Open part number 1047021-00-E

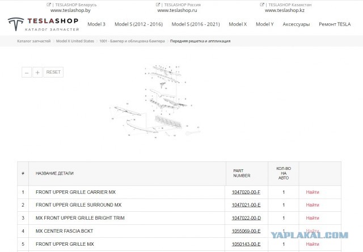246,205
